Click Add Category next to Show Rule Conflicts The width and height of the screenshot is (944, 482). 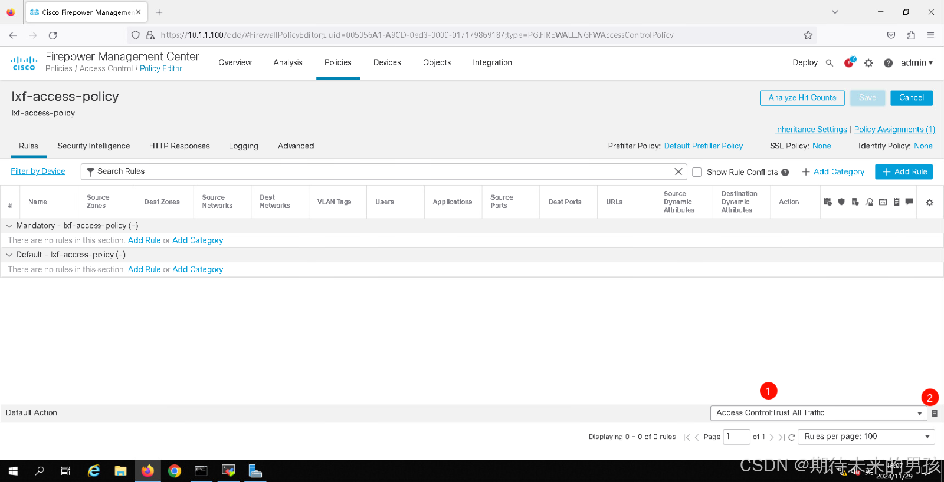833,172
